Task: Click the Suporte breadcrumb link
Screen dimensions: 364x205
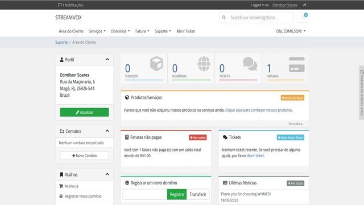Action: pos(61,42)
